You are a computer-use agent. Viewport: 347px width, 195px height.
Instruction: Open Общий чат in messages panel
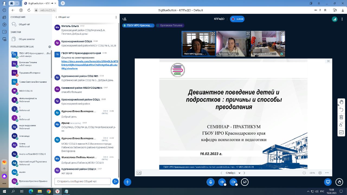[x=24, y=24]
